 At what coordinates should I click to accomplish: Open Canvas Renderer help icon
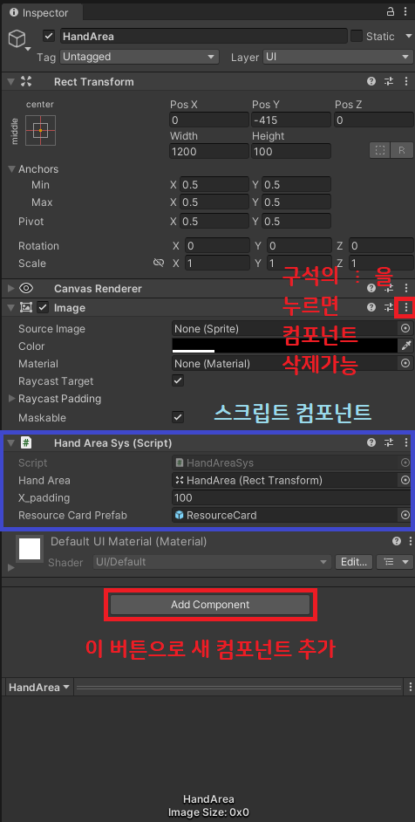pyautogui.click(x=371, y=288)
